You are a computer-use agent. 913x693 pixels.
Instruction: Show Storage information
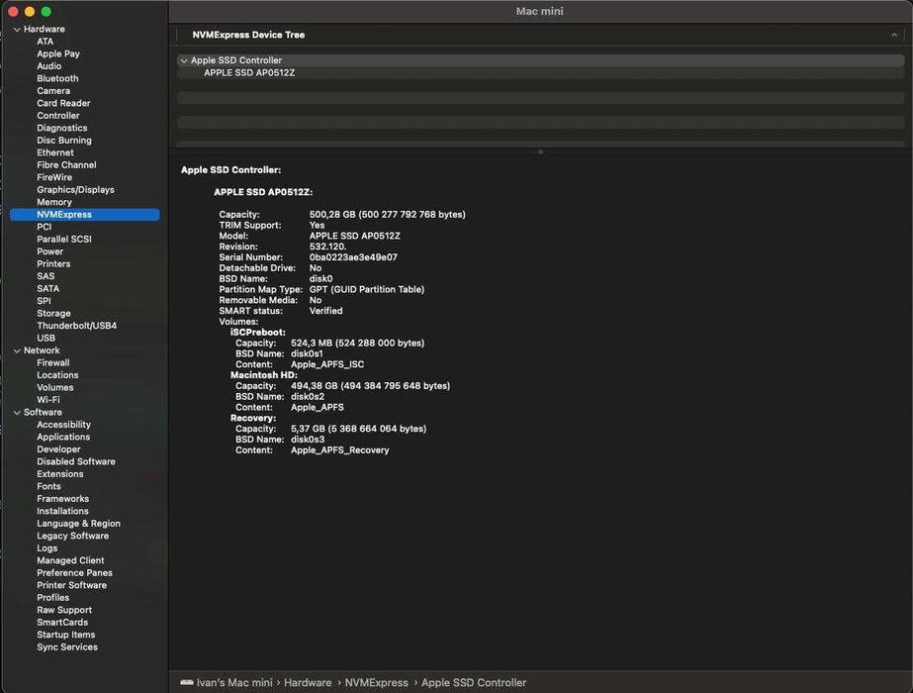[x=53, y=314]
